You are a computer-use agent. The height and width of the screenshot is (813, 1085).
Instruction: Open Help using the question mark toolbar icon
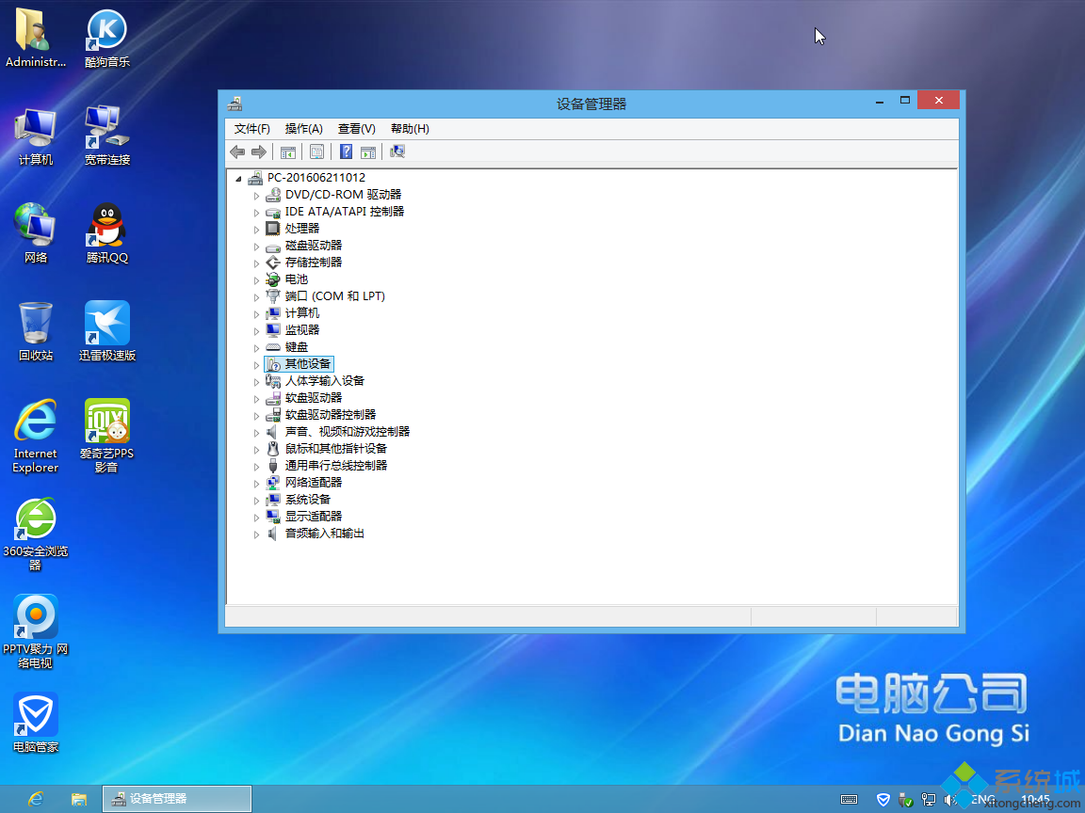click(x=345, y=151)
